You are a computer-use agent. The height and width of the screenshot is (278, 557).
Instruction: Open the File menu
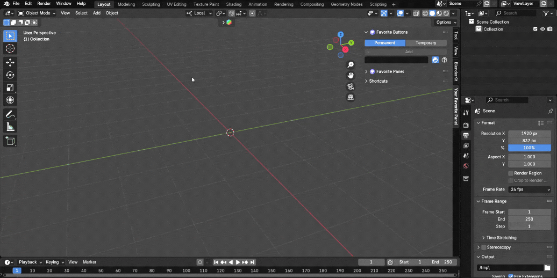click(x=16, y=4)
